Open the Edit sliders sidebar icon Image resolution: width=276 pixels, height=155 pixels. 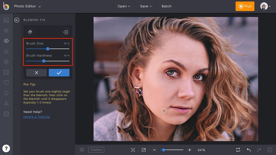[6, 31]
